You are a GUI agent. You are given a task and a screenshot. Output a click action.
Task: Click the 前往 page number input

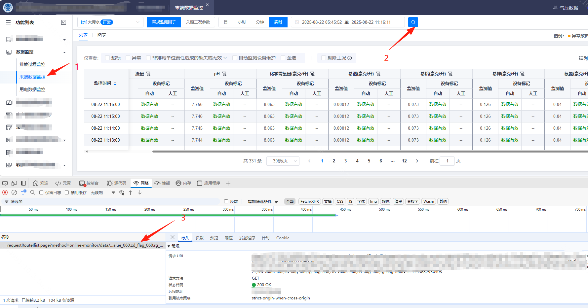[447, 161]
